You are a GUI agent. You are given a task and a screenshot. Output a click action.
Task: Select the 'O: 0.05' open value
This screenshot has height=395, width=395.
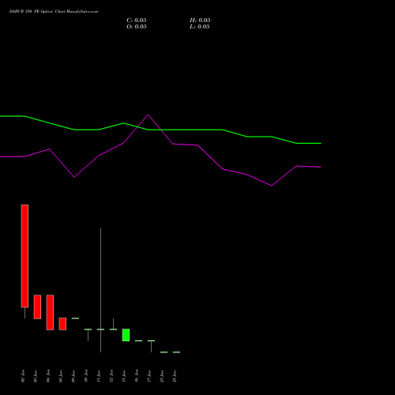click(x=137, y=27)
